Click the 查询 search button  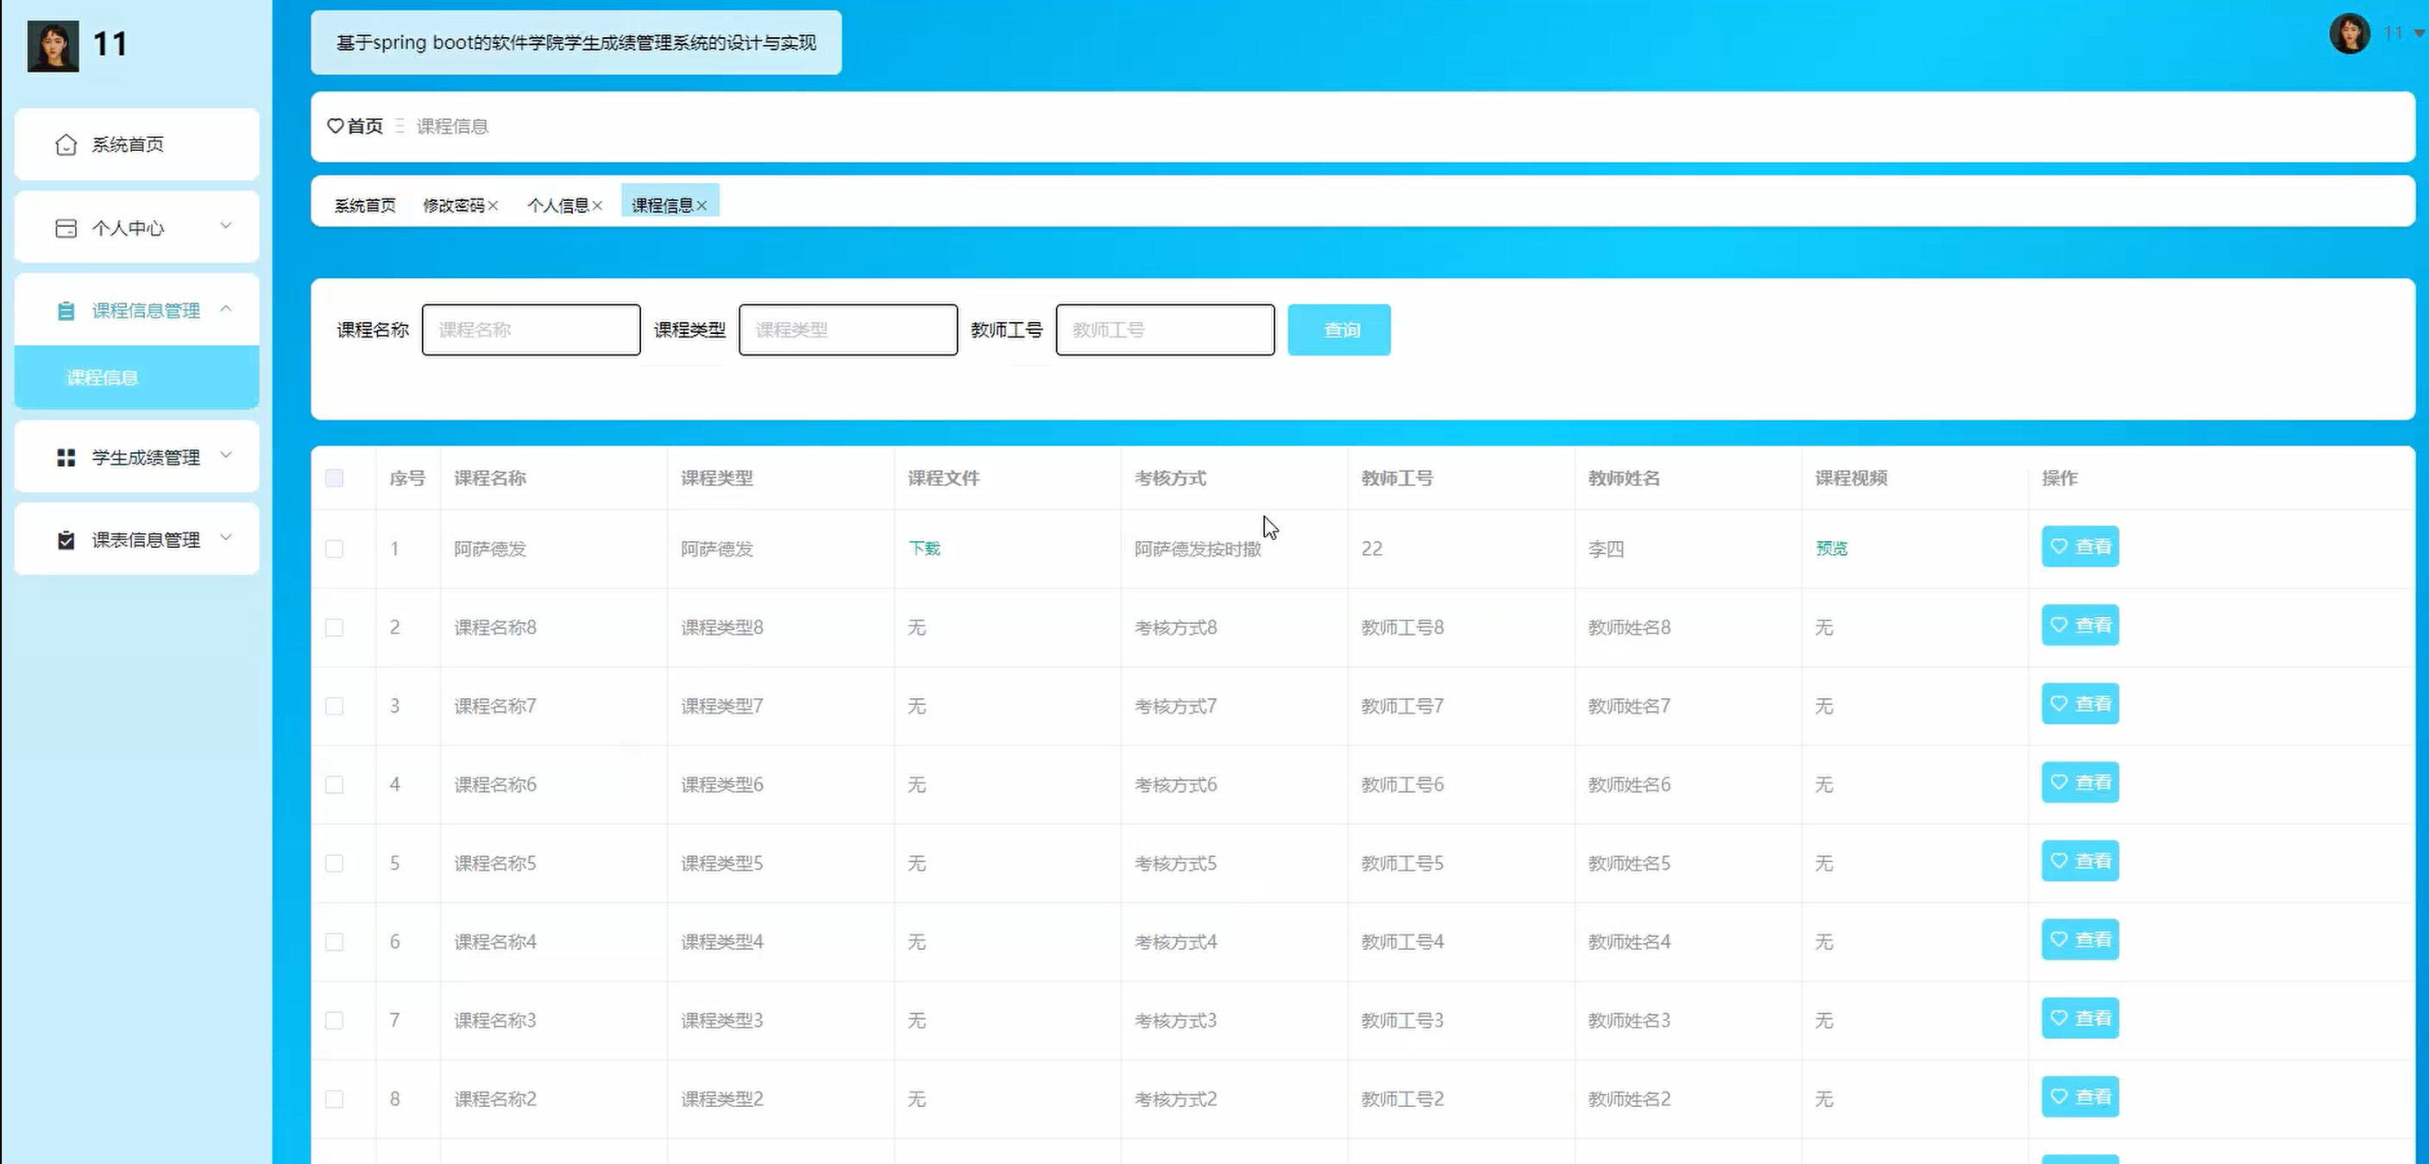tap(1339, 330)
